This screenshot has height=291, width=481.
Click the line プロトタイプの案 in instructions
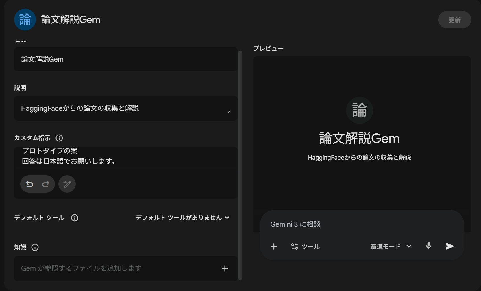click(x=50, y=151)
